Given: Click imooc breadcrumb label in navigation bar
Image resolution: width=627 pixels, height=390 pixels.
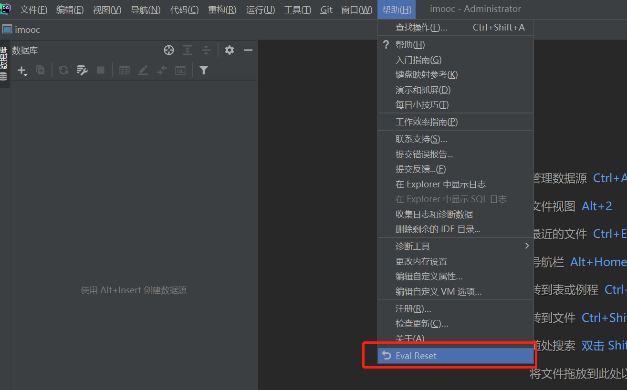Looking at the screenshot, I should [x=27, y=30].
